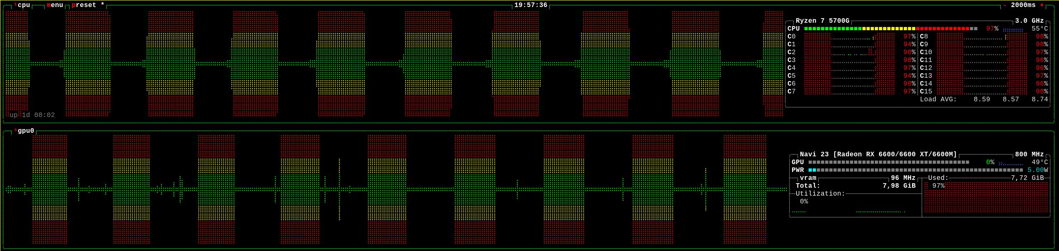Click the C6 core label
1059x251 pixels.
click(x=792, y=84)
